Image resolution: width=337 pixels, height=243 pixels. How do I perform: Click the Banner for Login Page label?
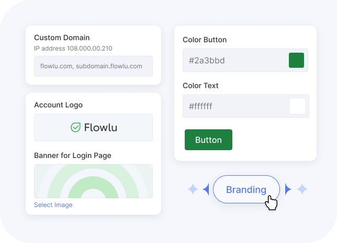pyautogui.click(x=73, y=155)
